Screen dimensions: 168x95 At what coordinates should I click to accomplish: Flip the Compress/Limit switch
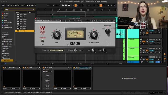(x=43, y=41)
